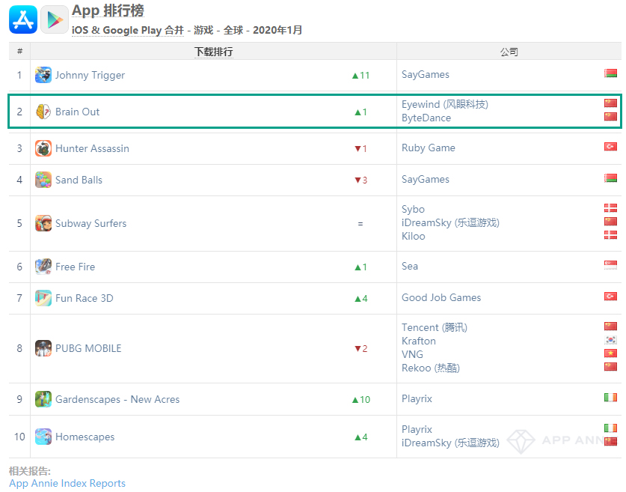
Task: Open the Subway Surfers game link
Action: pyautogui.click(x=91, y=223)
